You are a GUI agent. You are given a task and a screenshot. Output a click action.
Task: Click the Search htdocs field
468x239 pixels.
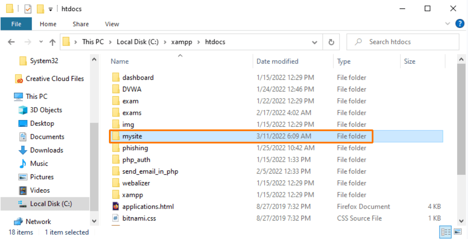pos(403,42)
